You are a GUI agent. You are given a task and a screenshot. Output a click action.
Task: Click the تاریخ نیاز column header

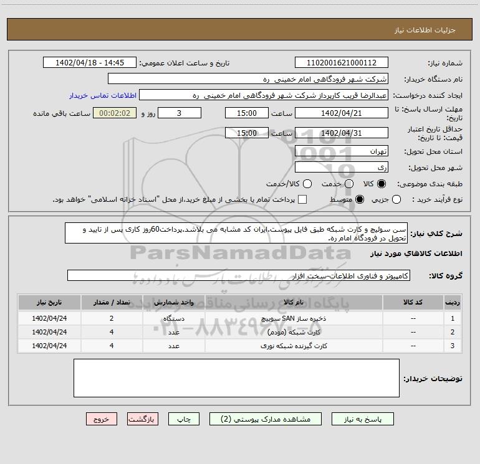[49, 302]
